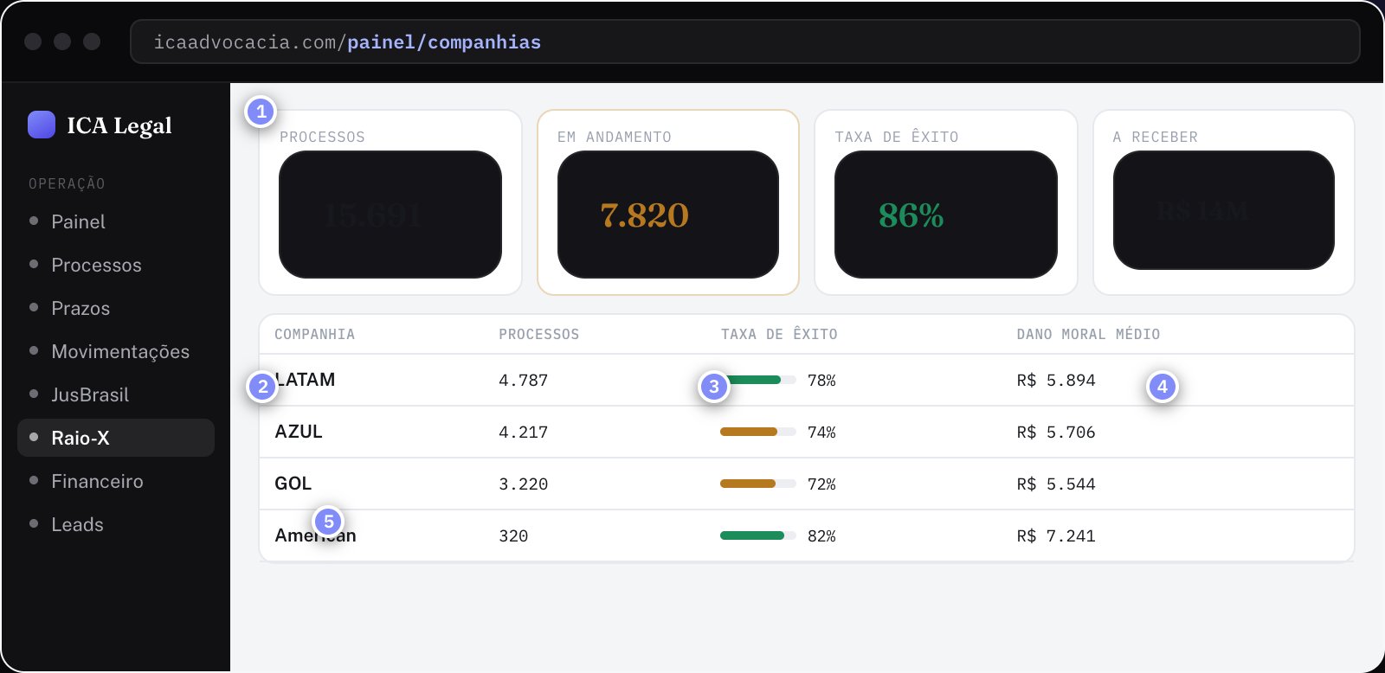Open the Processos summary card
This screenshot has height=673, width=1385.
[390, 202]
